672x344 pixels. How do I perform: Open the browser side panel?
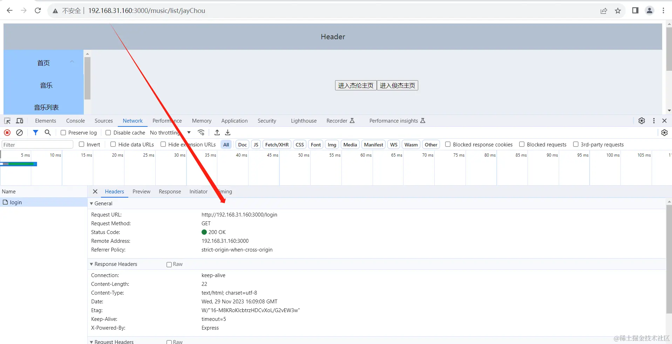635,11
